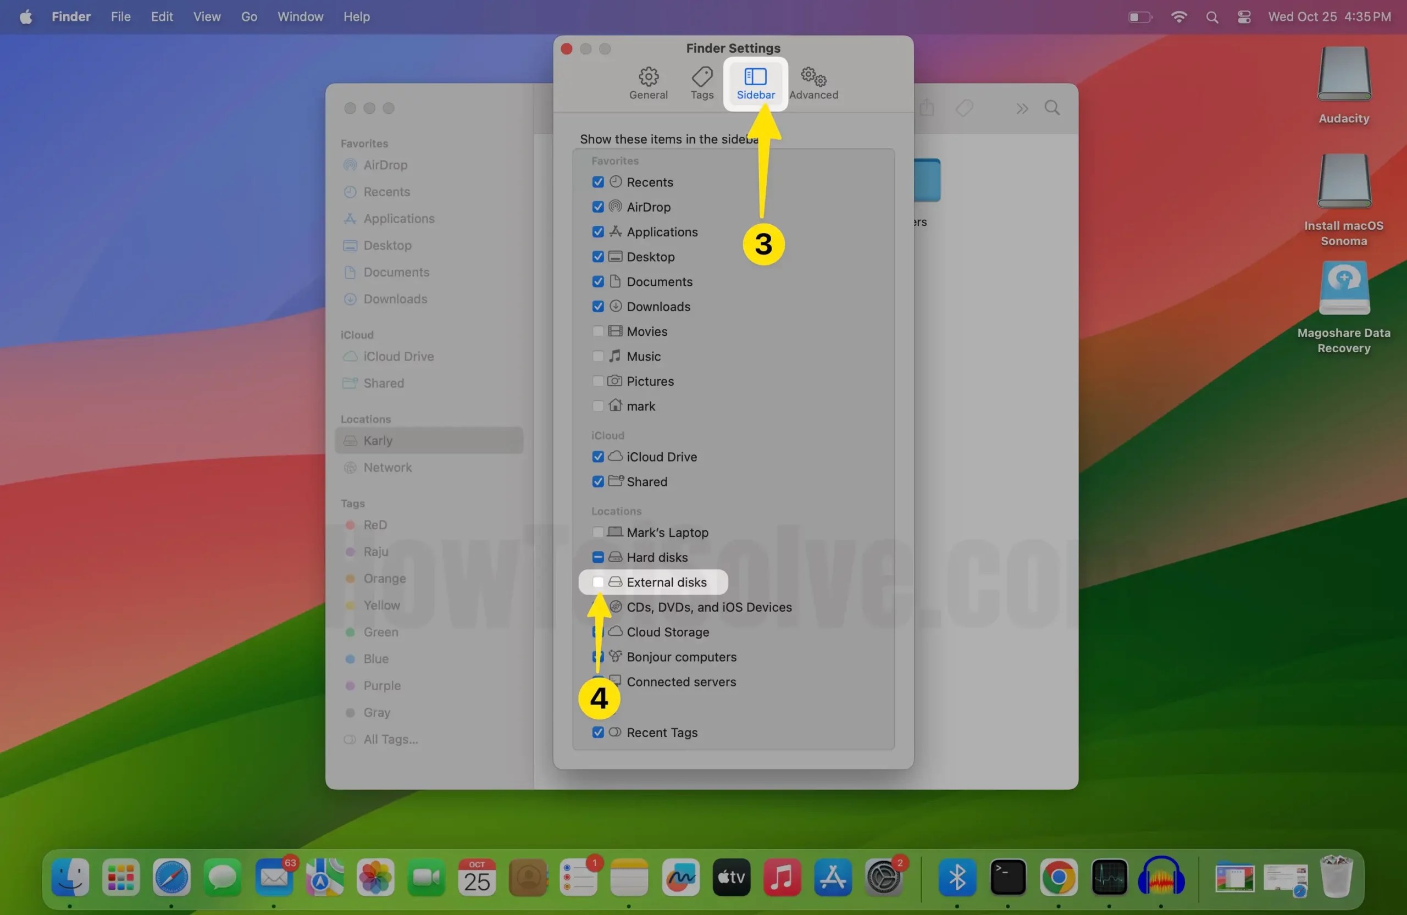
Task: Expand the toolbar overflow chevrons
Action: (1022, 109)
